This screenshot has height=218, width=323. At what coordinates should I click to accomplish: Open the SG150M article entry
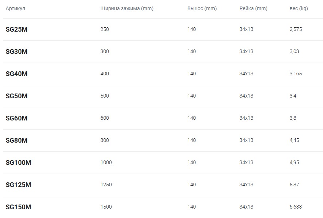[x=18, y=207]
